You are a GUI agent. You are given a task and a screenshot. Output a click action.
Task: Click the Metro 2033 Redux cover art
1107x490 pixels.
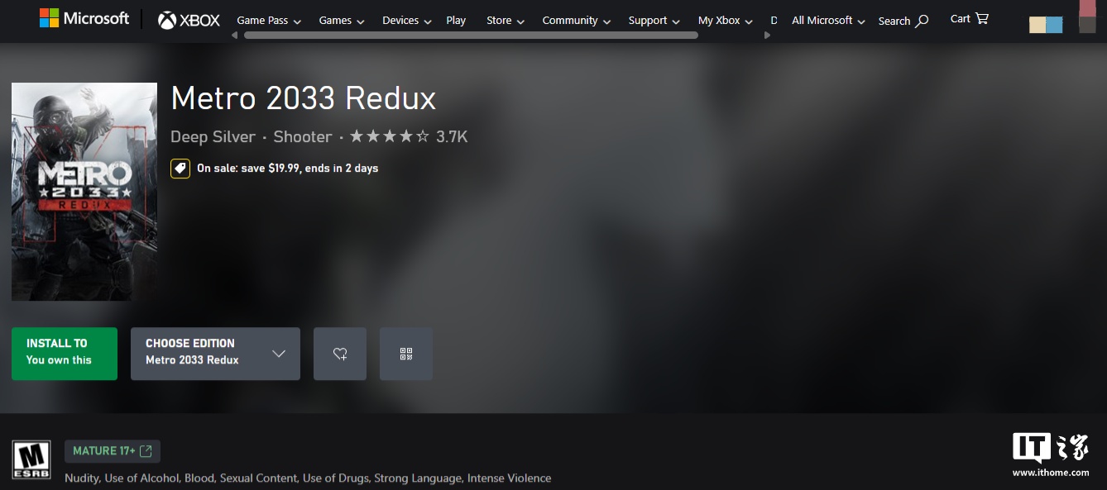[84, 192]
